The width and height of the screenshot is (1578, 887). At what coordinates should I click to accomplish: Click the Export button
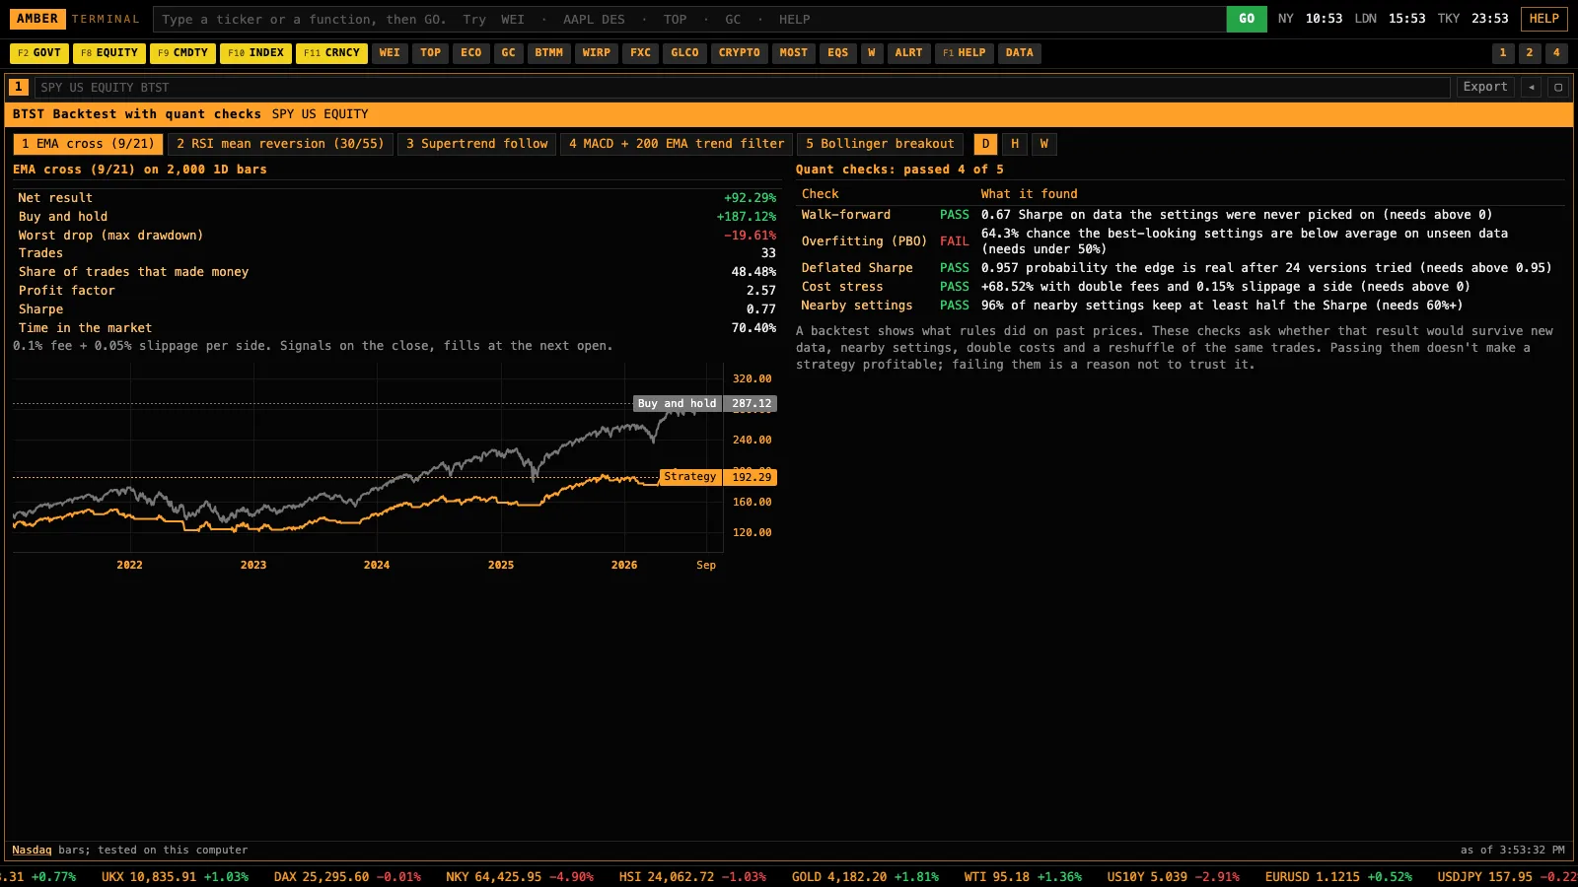click(x=1485, y=87)
